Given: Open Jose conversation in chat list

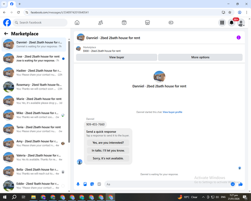Looking at the screenshot, I should coord(34,59).
